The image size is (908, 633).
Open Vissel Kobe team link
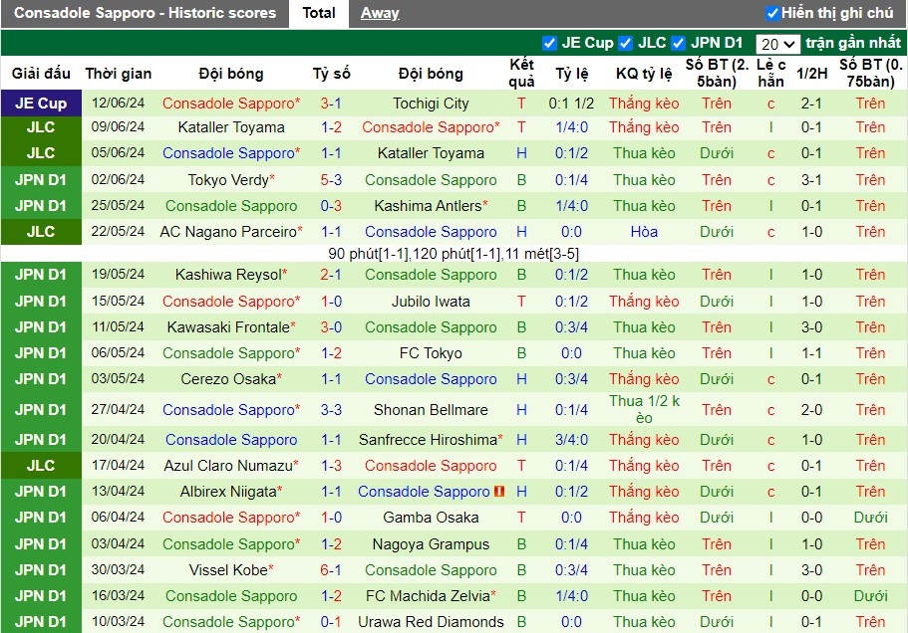tap(228, 570)
